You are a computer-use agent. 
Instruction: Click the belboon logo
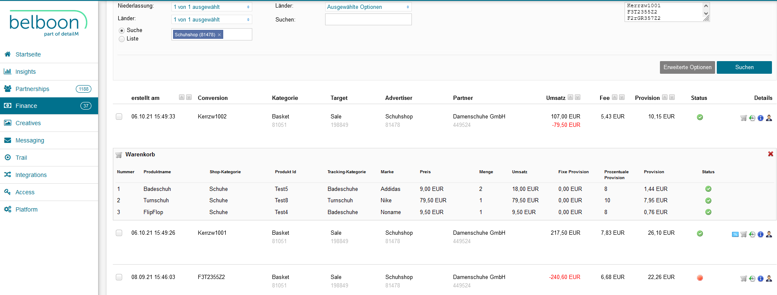coord(48,24)
